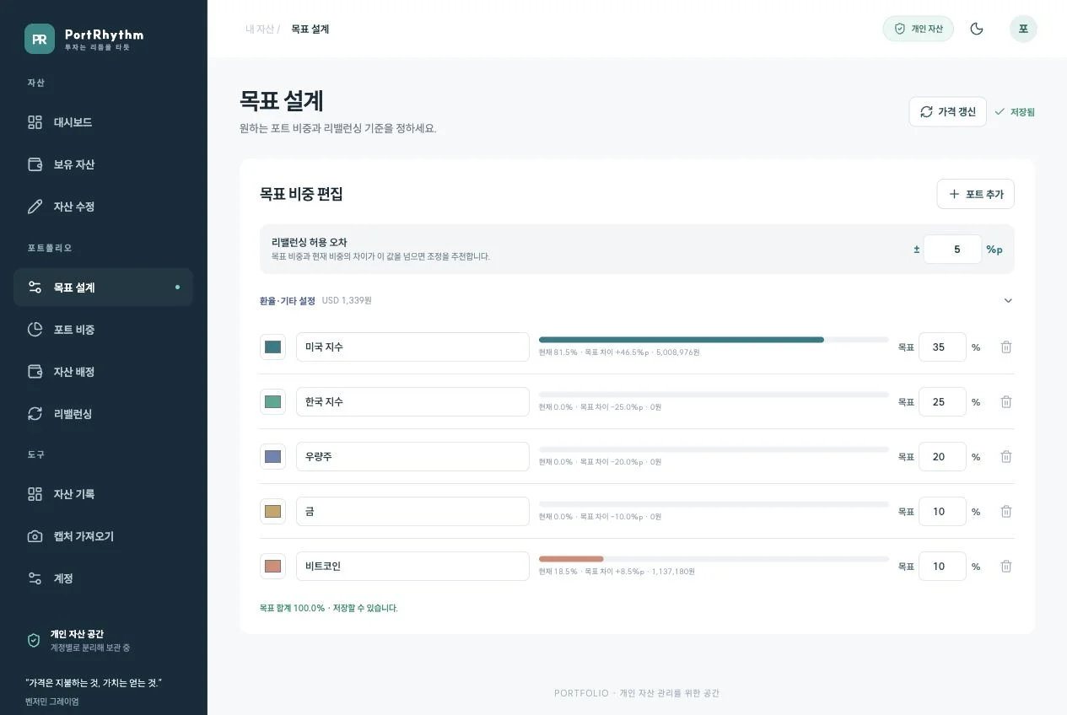Click the 내 자산 breadcrumb link
The image size is (1067, 715).
(x=259, y=29)
